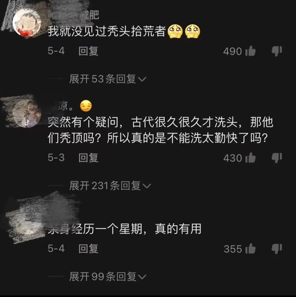The width and height of the screenshot is (296, 297).
Task: Reply to the 5-4 bald scavenger comment
Action: 88,51
